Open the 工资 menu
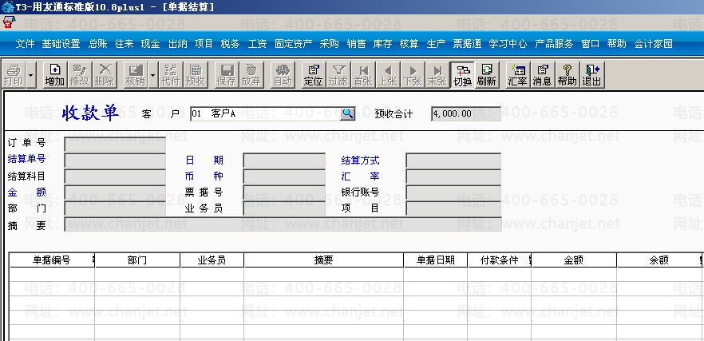Screen dimensions: 704x341 point(257,44)
